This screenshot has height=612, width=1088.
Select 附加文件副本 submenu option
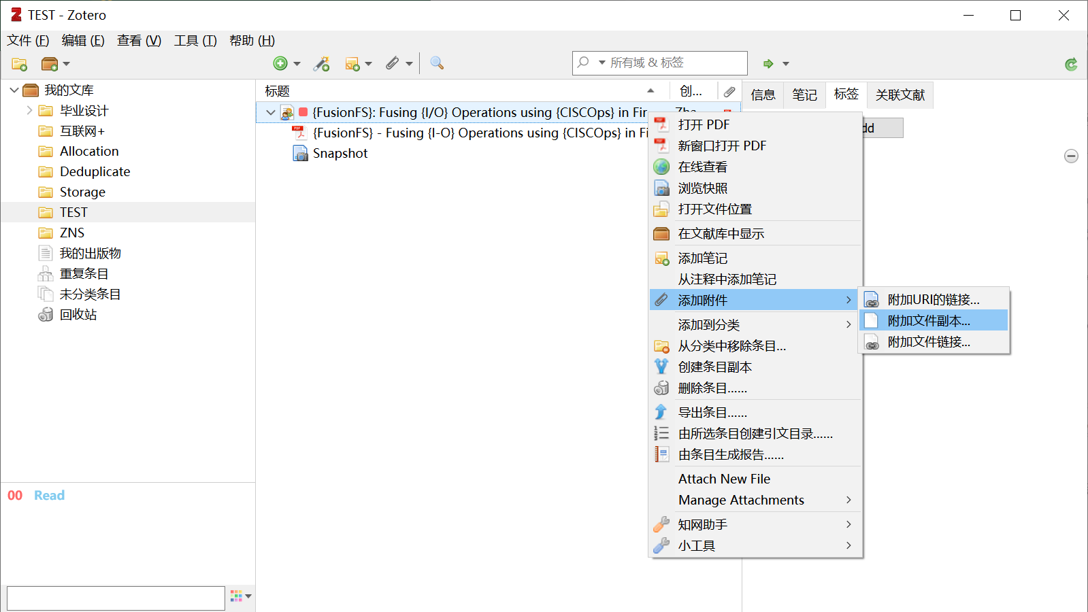[934, 320]
